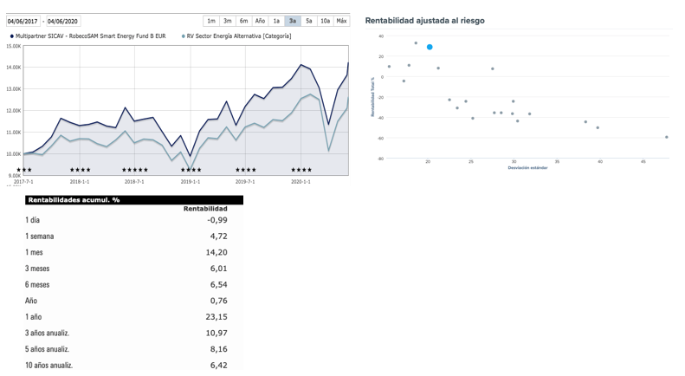685x376 pixels.
Task: Select the 10a time range
Action: point(325,21)
